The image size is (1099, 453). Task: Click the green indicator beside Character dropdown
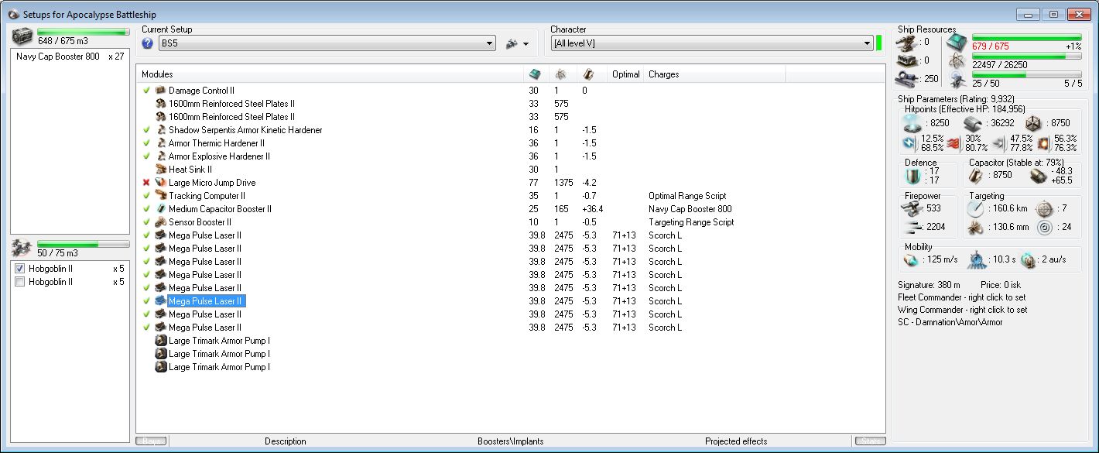click(879, 43)
